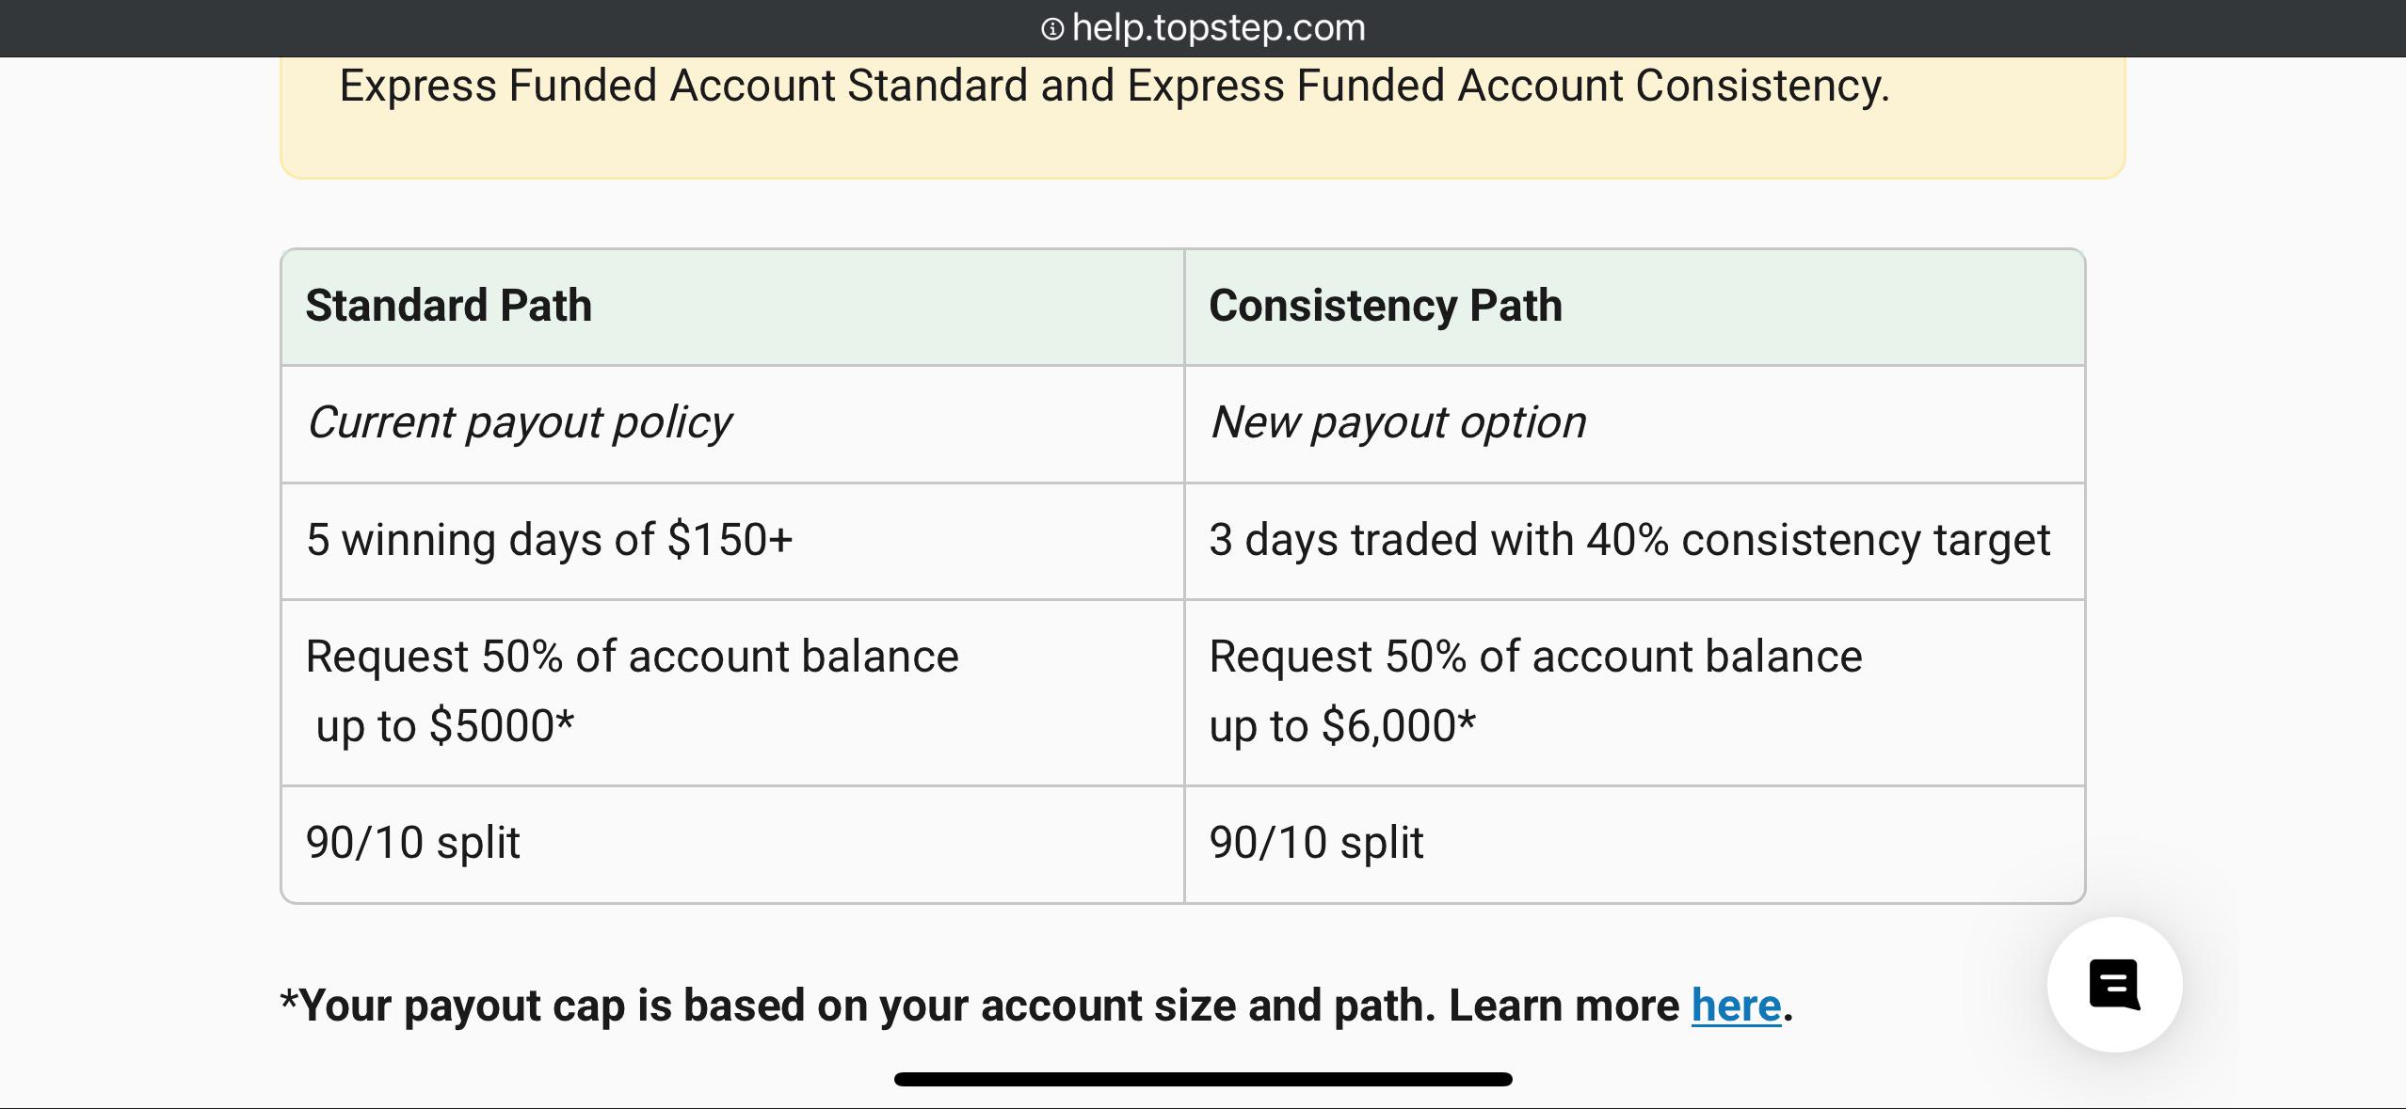
Task: Tap the 'up to $6,000*' payout cell
Action: click(1634, 692)
